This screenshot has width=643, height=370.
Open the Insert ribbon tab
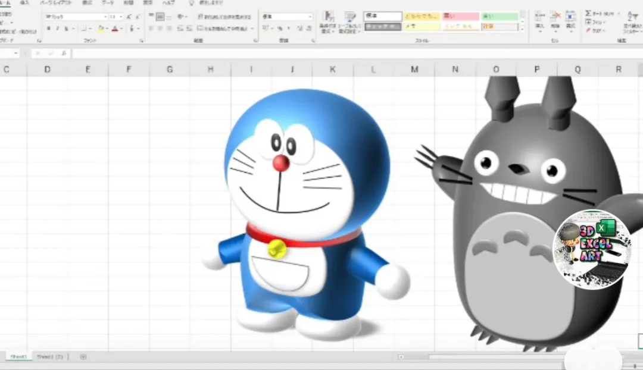[25, 3]
